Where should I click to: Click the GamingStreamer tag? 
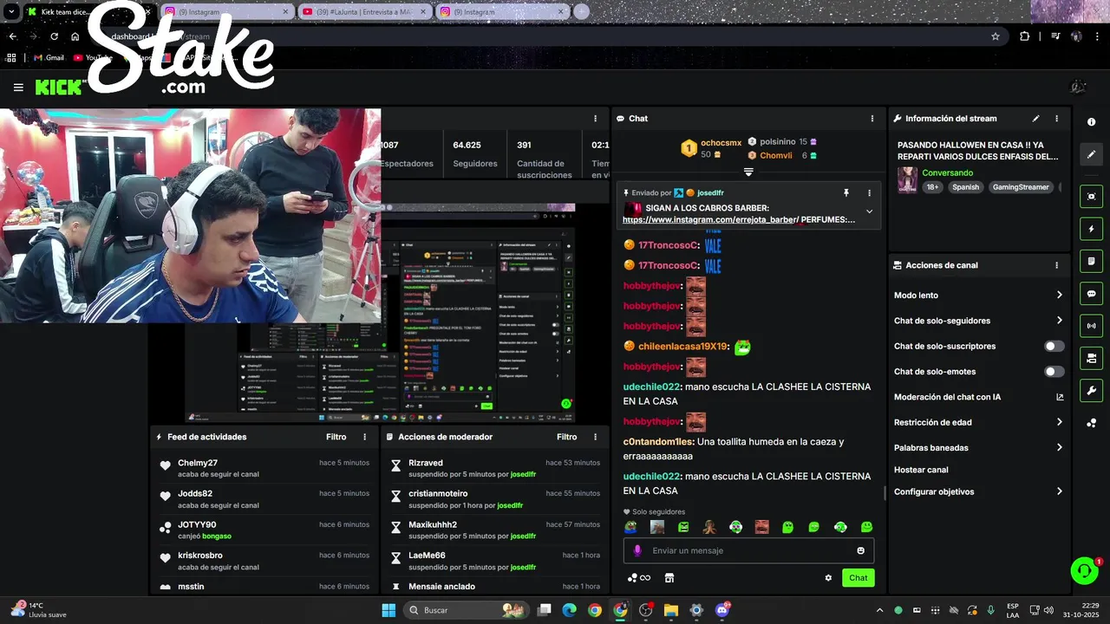pos(1021,187)
